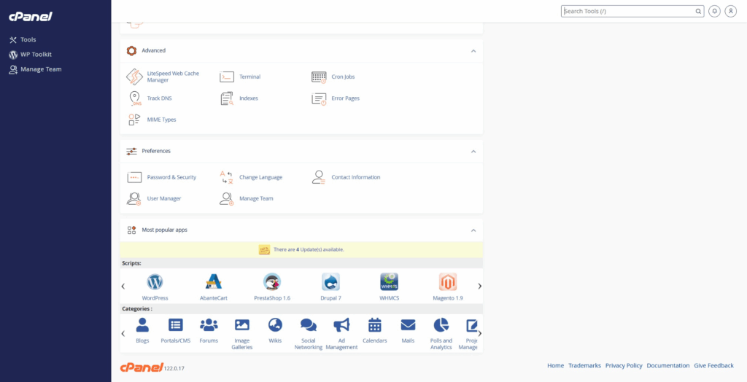Select Manage Team in the sidebar
The width and height of the screenshot is (747, 382).
click(x=40, y=69)
